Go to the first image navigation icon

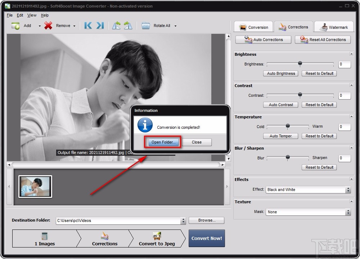pos(87,26)
